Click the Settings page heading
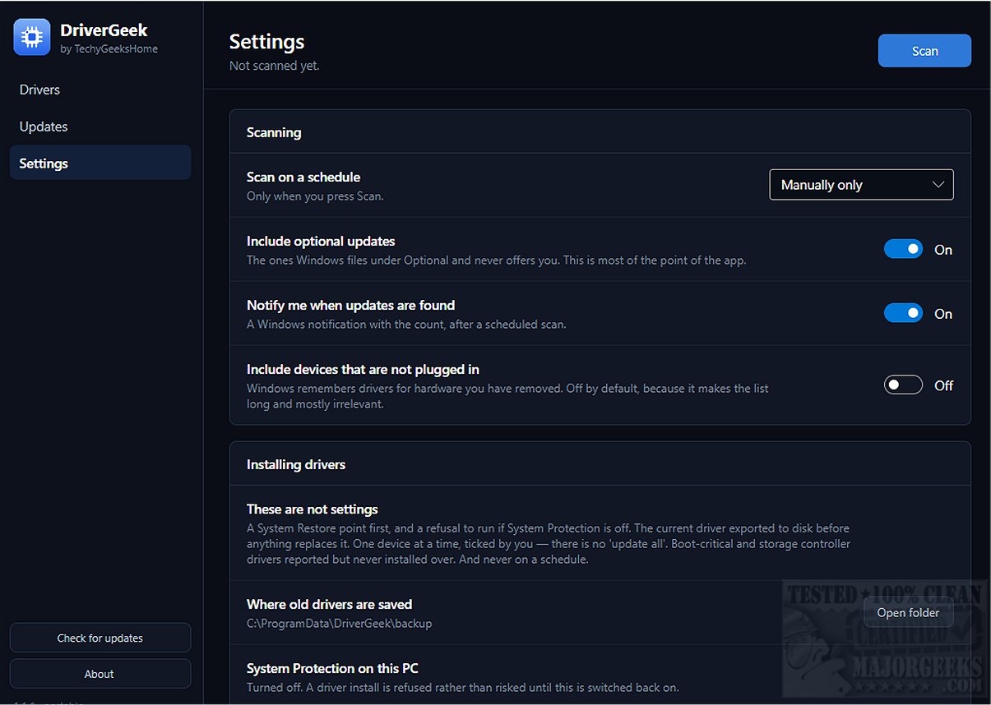991x705 pixels. click(266, 42)
